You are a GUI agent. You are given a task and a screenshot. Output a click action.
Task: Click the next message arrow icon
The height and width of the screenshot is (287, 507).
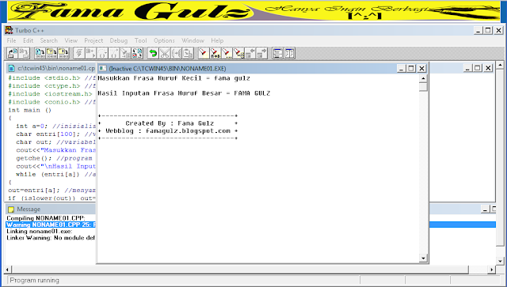point(261,53)
